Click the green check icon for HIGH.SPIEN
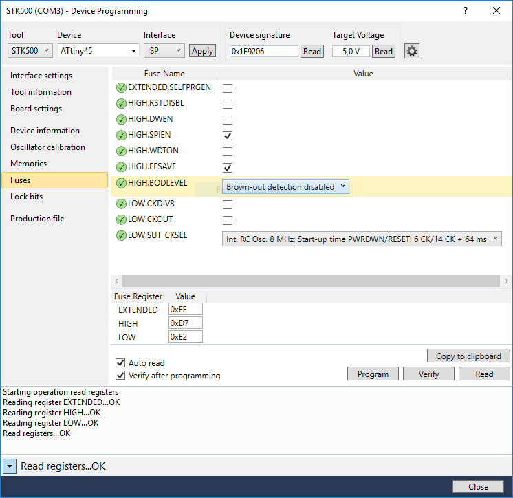Screen dimensions: 513x498 click(121, 135)
